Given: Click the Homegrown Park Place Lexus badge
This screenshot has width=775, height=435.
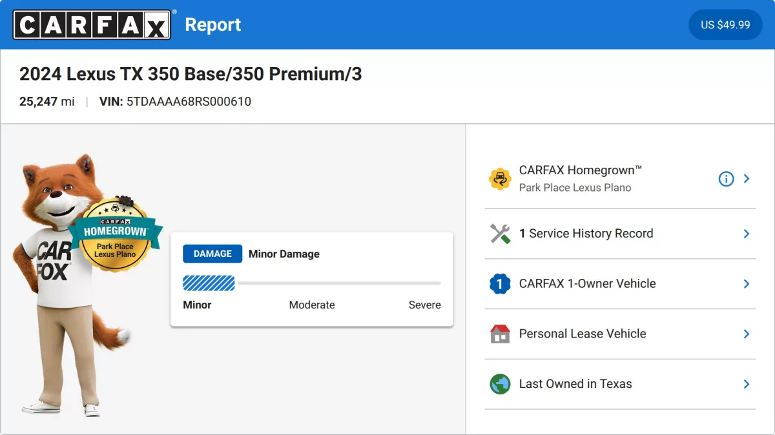Looking at the screenshot, I should 115,234.
